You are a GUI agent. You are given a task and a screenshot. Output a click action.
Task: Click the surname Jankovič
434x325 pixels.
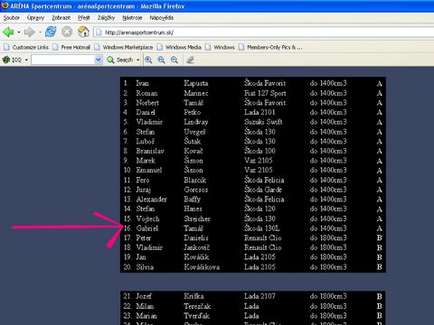tap(196, 247)
